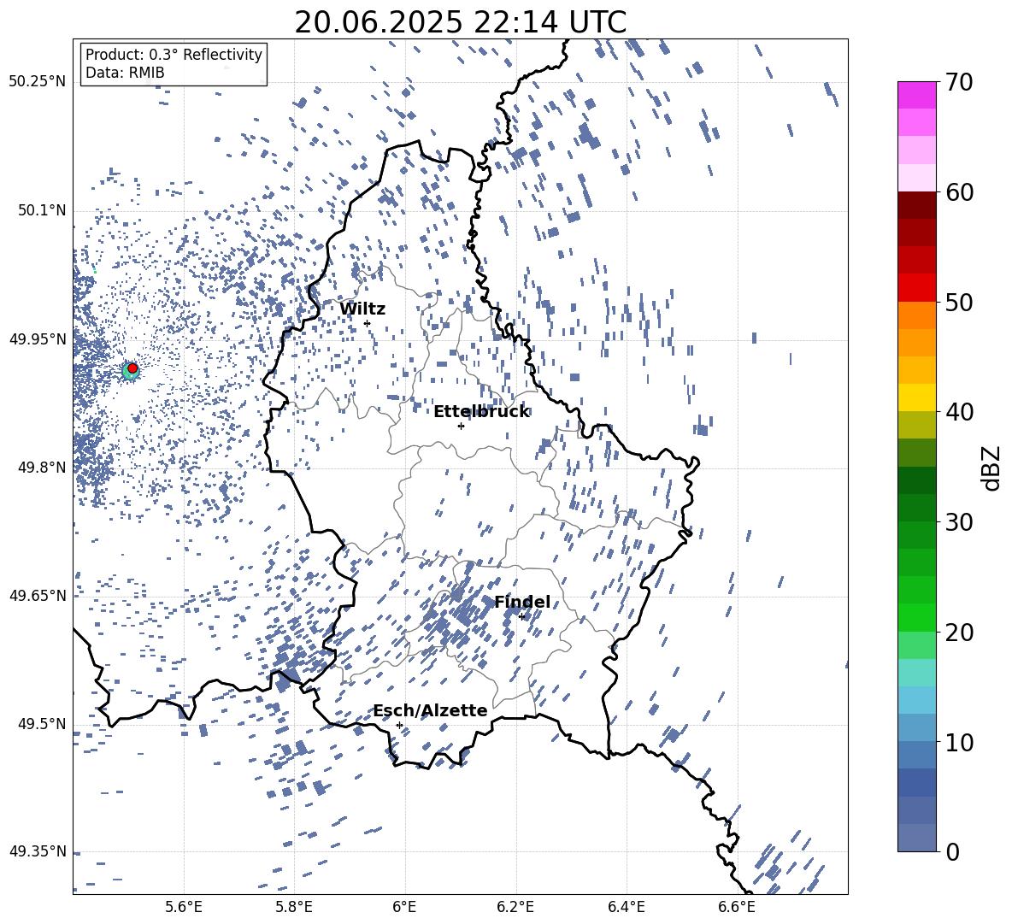
Task: Click the 49.65°N latitude label
Action: point(38,596)
